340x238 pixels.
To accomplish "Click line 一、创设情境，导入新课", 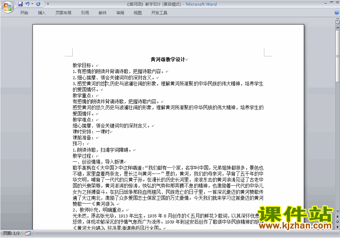I will click(x=98, y=162).
